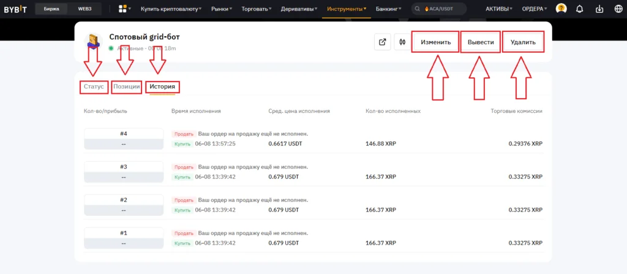Click the download app icon
The image size is (627, 274).
click(x=599, y=9)
